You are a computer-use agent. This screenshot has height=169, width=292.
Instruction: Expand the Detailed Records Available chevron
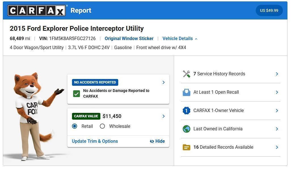tap(277, 147)
